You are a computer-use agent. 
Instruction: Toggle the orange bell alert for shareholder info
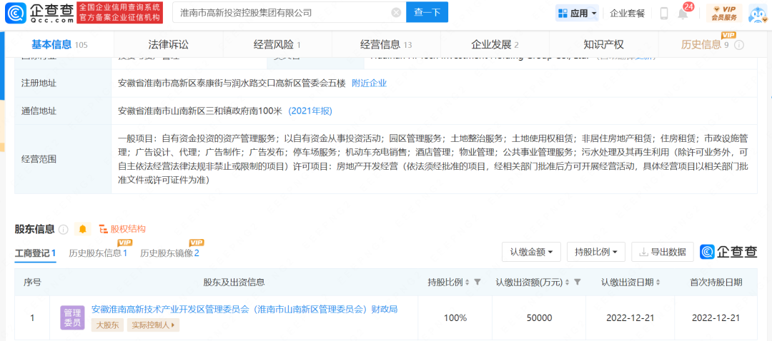click(x=83, y=229)
